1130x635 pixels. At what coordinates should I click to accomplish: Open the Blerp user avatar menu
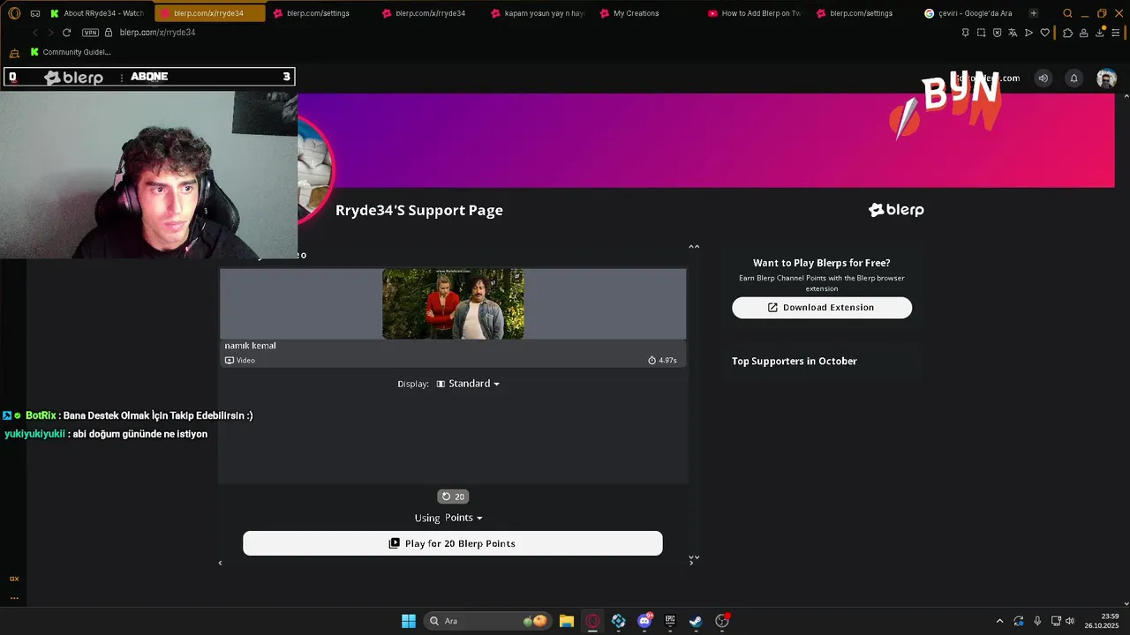pyautogui.click(x=1106, y=78)
